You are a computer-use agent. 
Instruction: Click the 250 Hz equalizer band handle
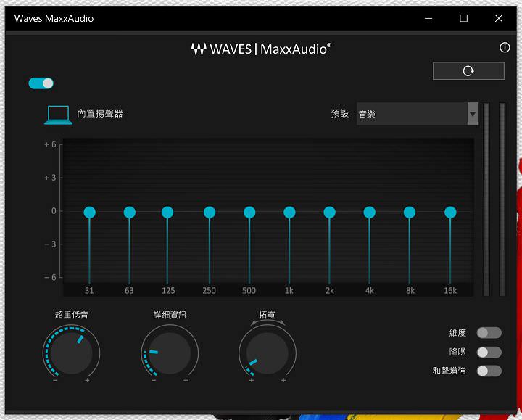coord(210,212)
